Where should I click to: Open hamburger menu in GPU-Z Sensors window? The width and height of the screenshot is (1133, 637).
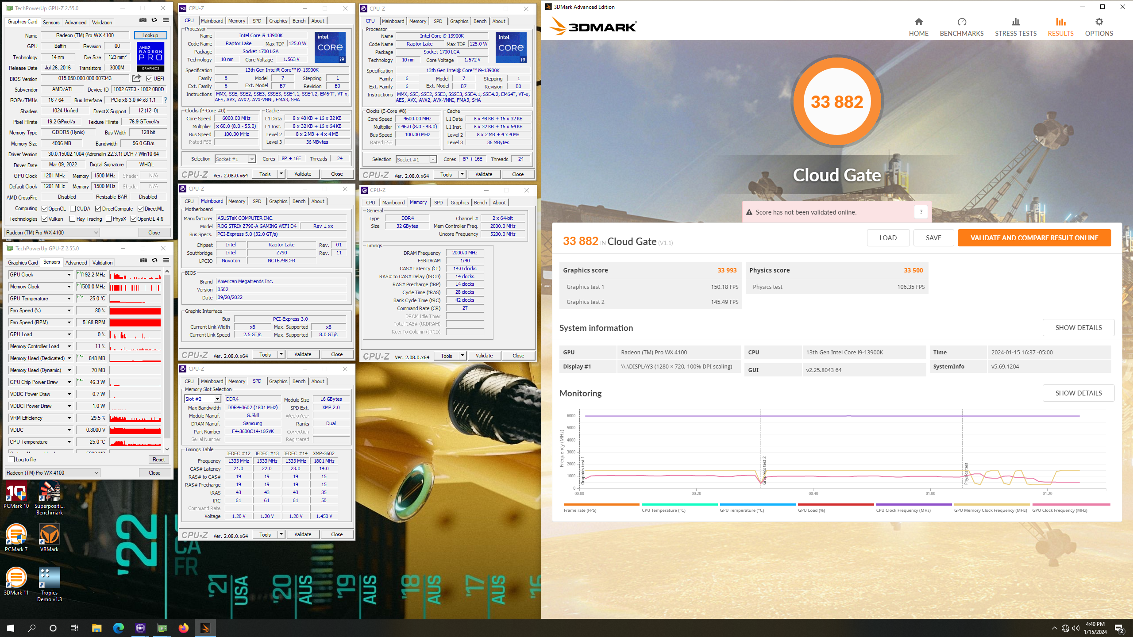point(166,260)
